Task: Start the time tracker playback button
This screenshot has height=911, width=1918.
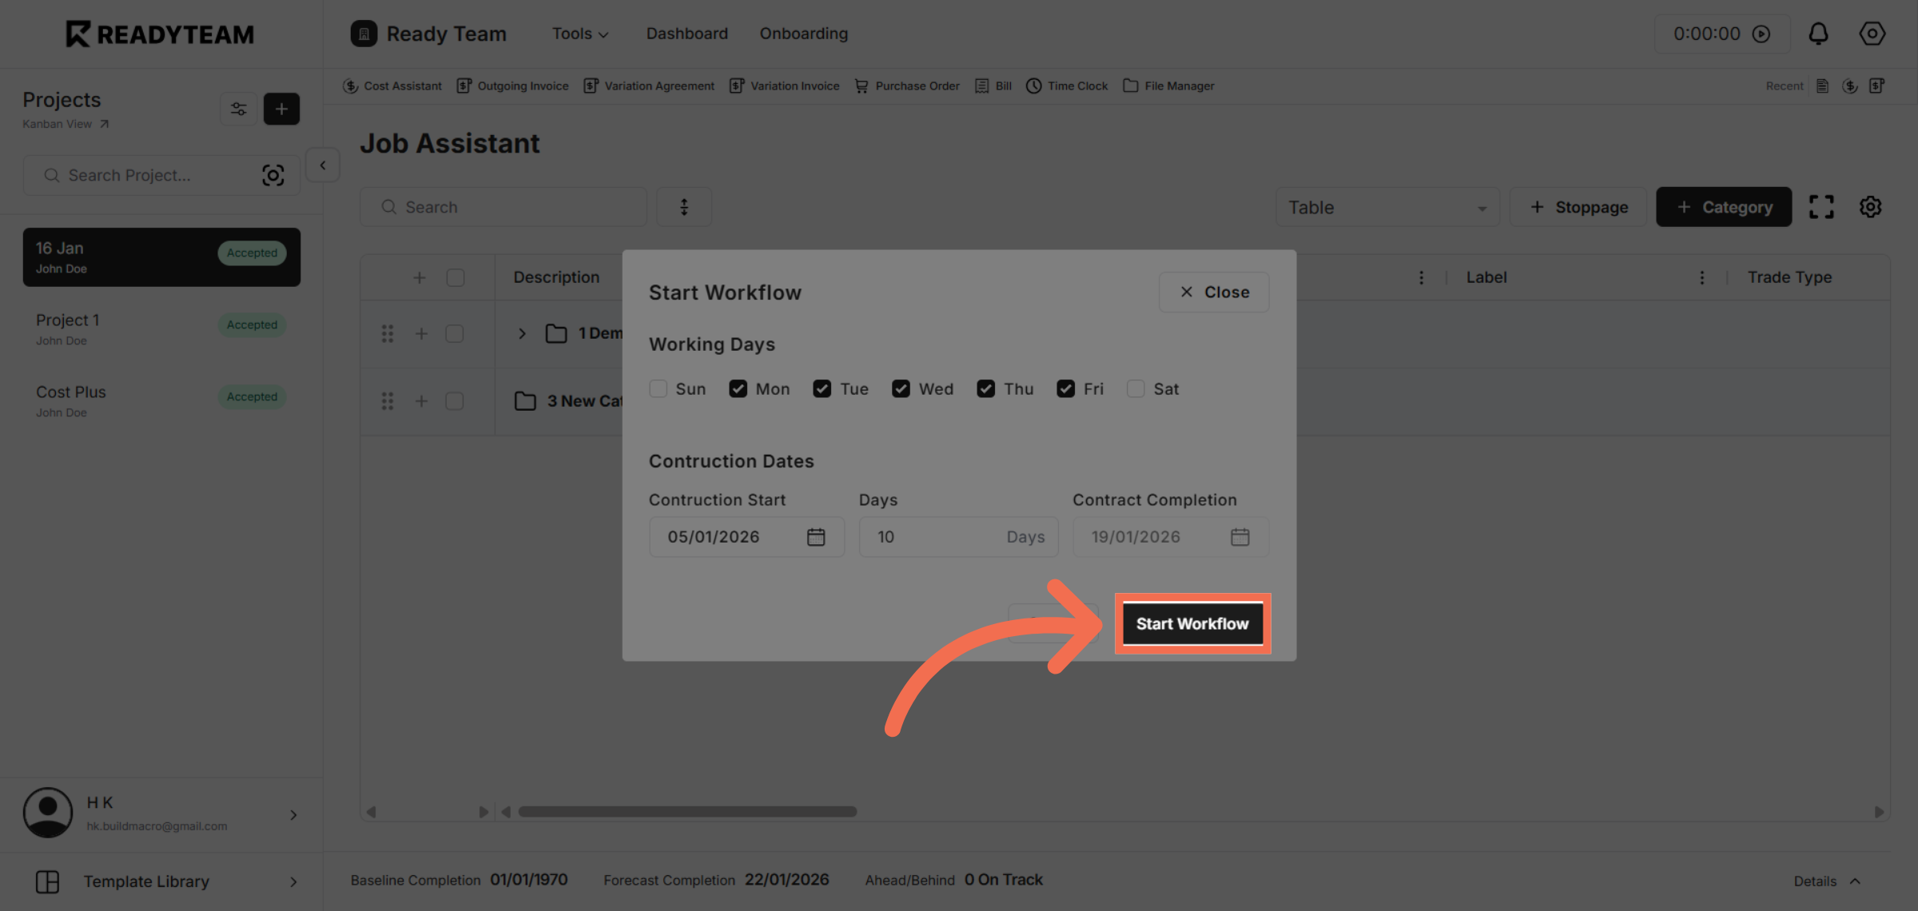Action: tap(1763, 34)
